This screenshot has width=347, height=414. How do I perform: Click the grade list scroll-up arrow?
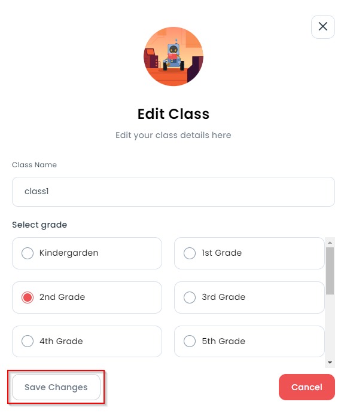pos(330,242)
